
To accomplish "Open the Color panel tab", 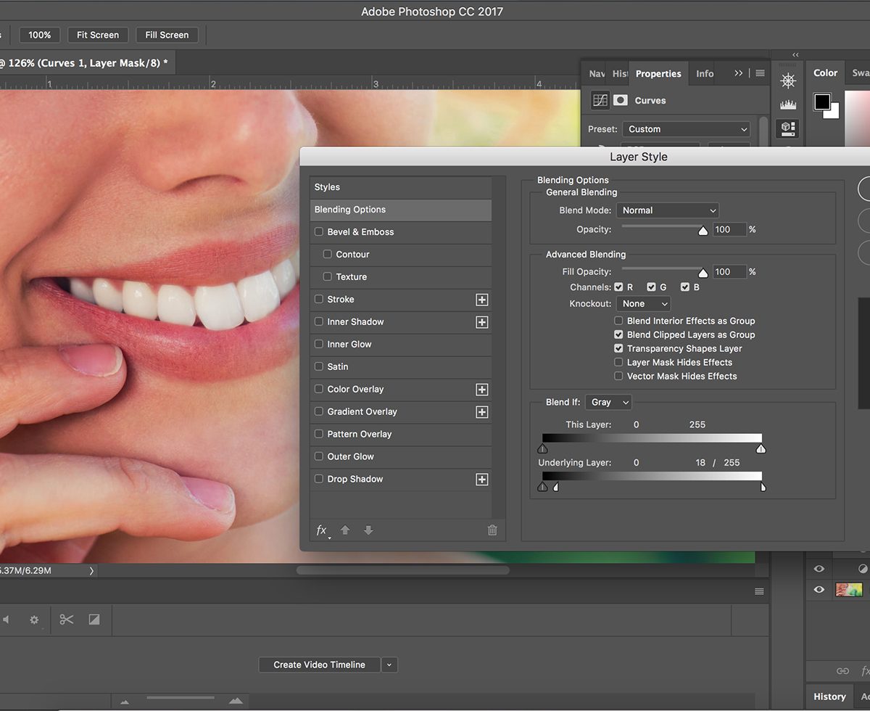I will click(x=825, y=73).
